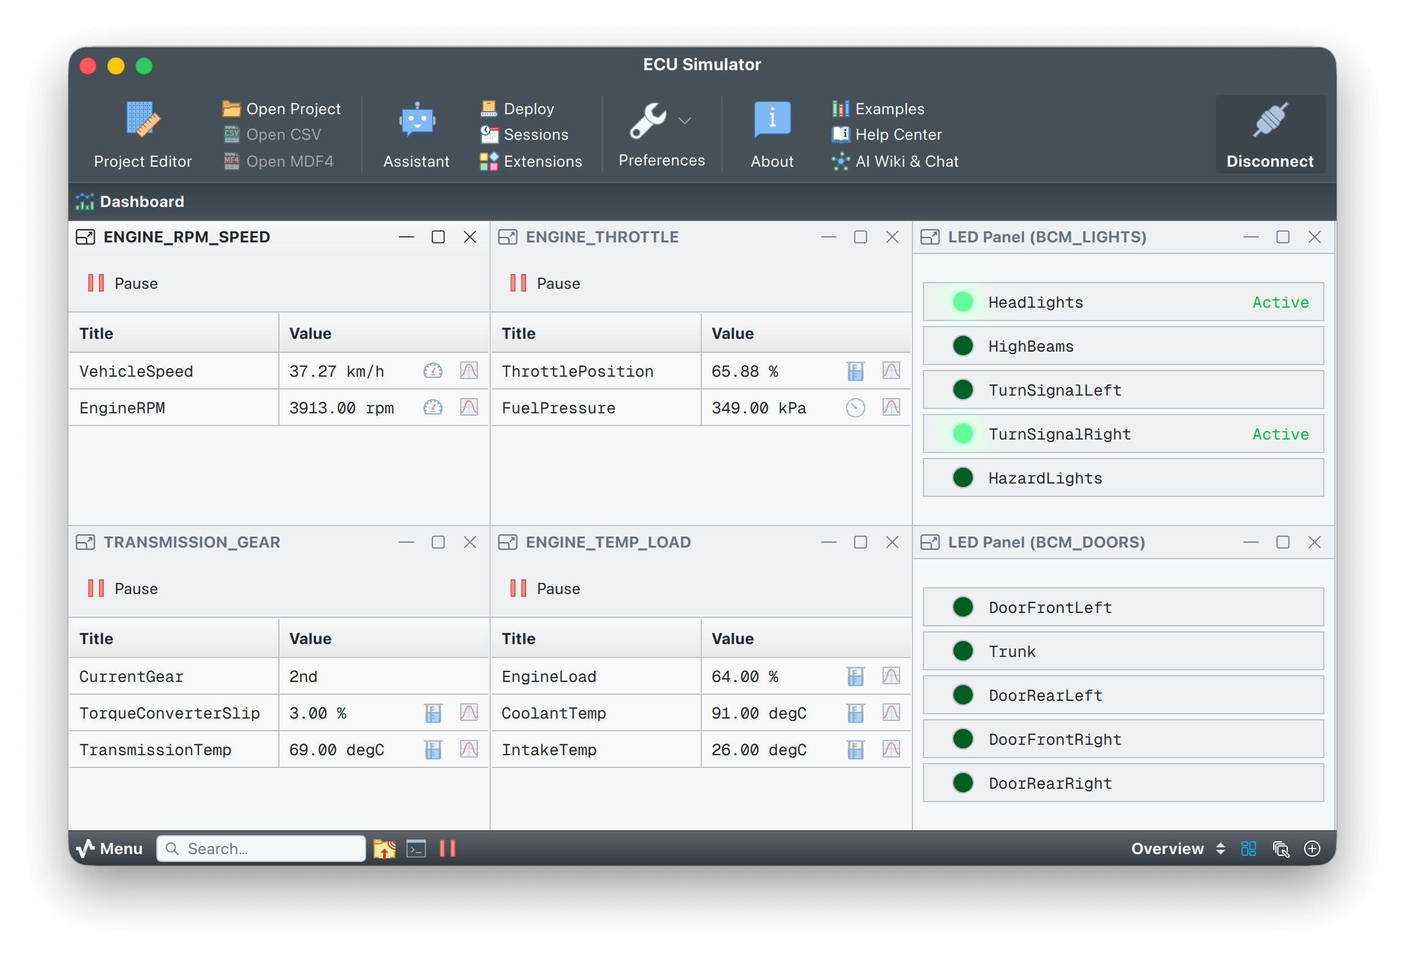Click FuelPressure dial icon

tap(856, 407)
